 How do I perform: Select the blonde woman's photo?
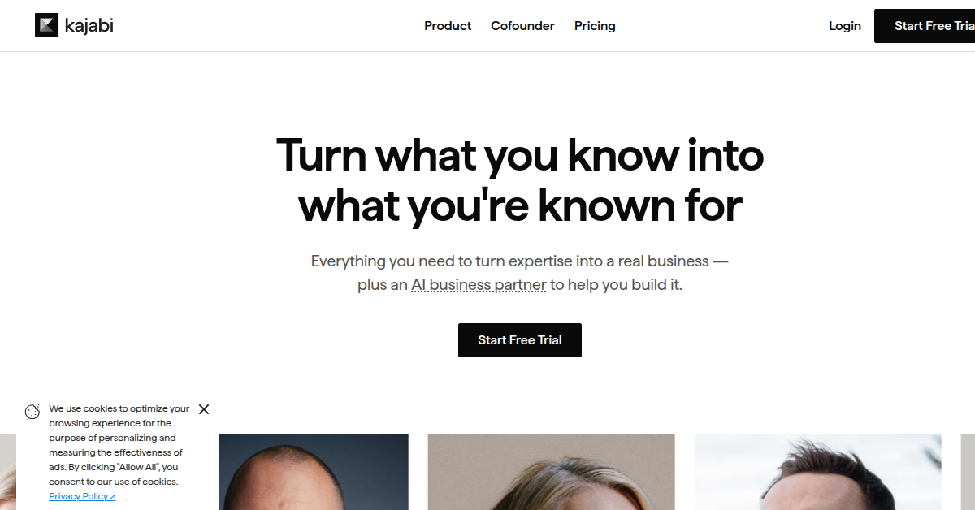pyautogui.click(x=551, y=472)
